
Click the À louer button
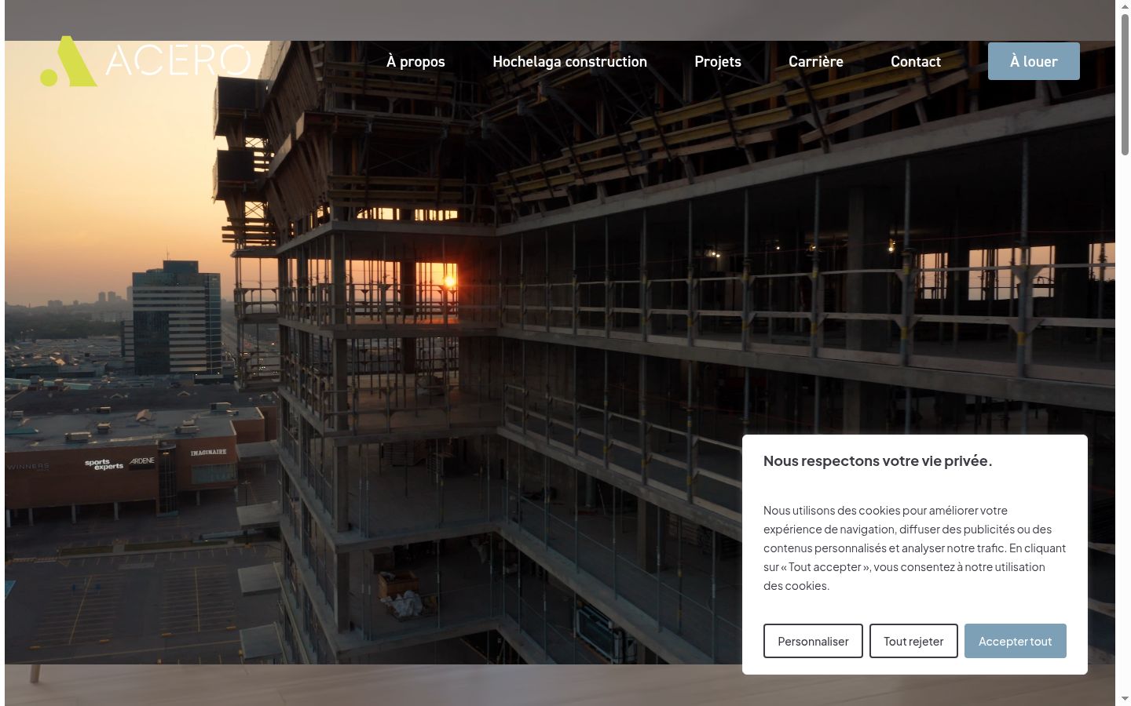tap(1034, 61)
